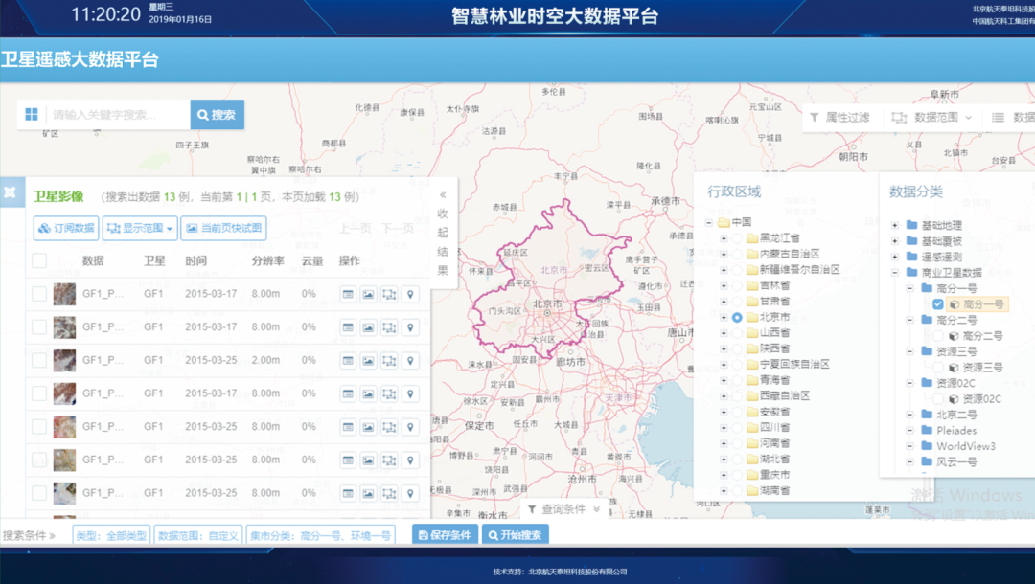The width and height of the screenshot is (1035, 584).
Task: Tick the checkbox of the first result row
Action: (39, 293)
